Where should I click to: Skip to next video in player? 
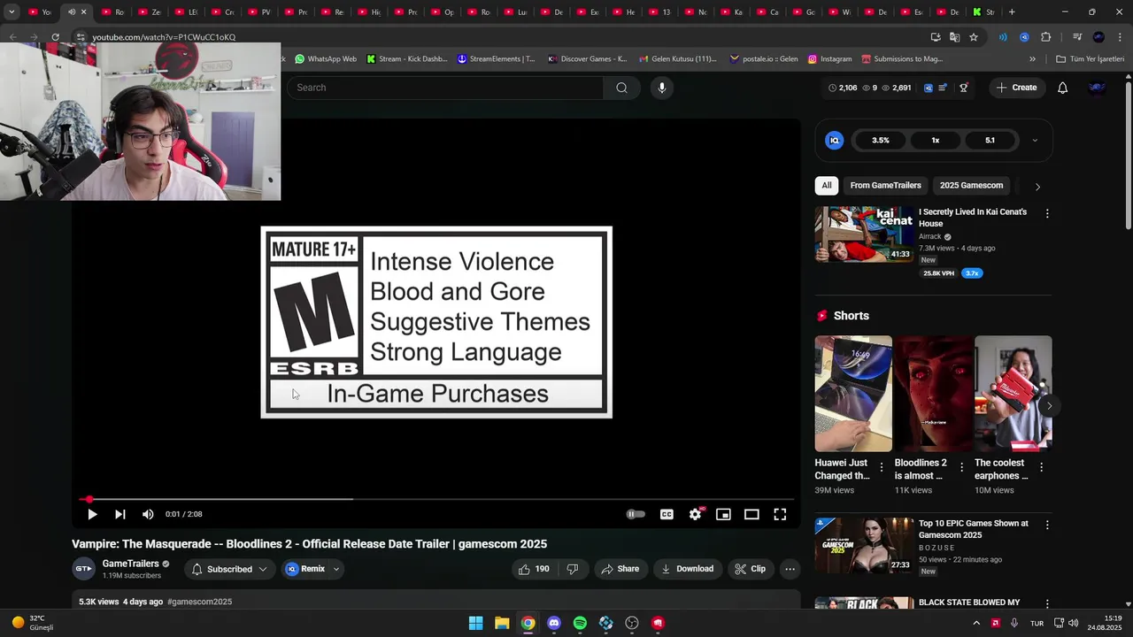tap(120, 514)
